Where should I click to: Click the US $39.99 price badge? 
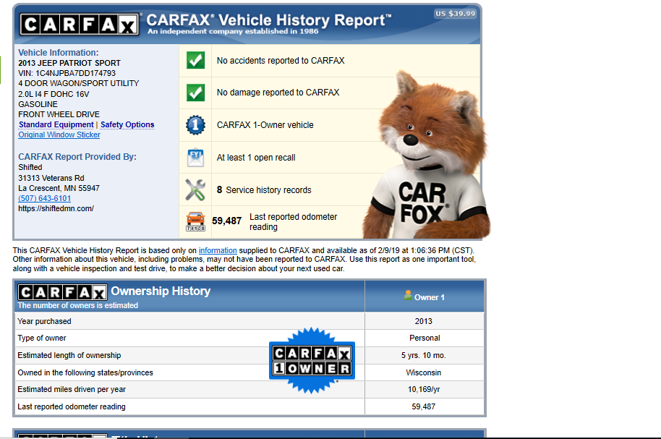pyautogui.click(x=456, y=14)
